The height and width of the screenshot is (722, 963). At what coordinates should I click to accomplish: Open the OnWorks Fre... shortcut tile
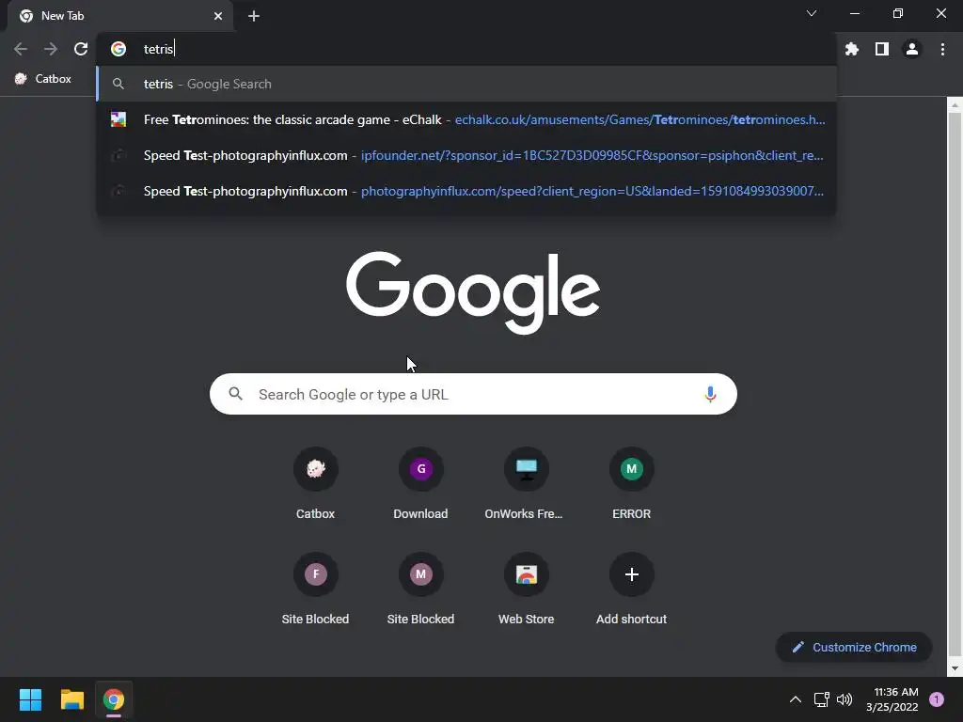pos(527,485)
